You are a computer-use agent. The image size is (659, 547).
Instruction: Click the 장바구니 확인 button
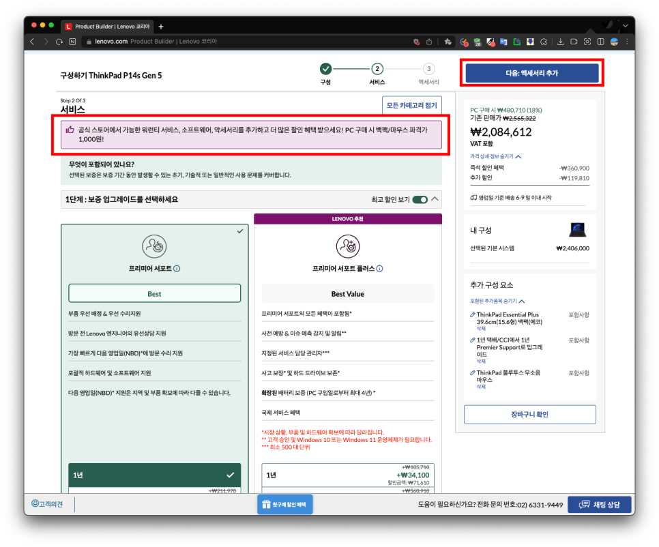point(529,414)
